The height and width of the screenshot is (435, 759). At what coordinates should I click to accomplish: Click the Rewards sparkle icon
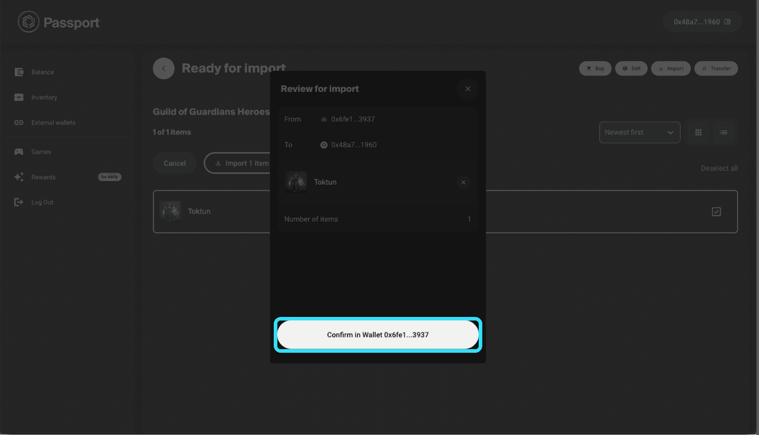pos(19,177)
